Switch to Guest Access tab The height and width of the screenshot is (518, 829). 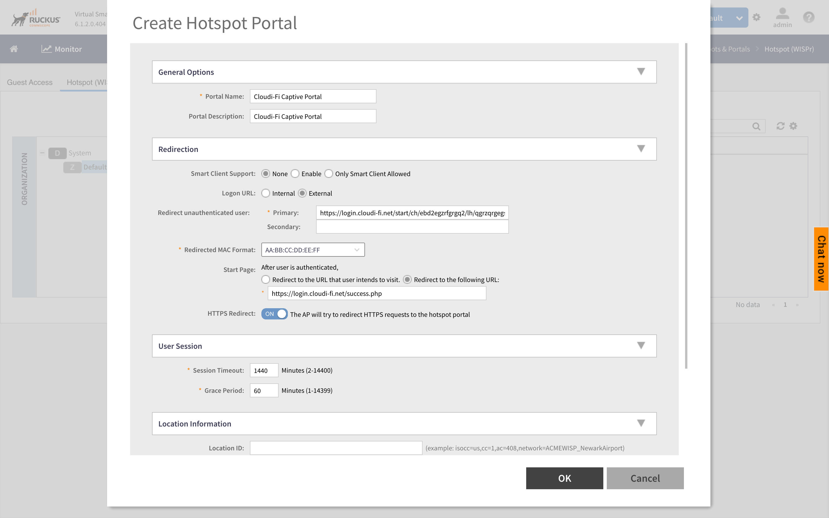pos(30,82)
